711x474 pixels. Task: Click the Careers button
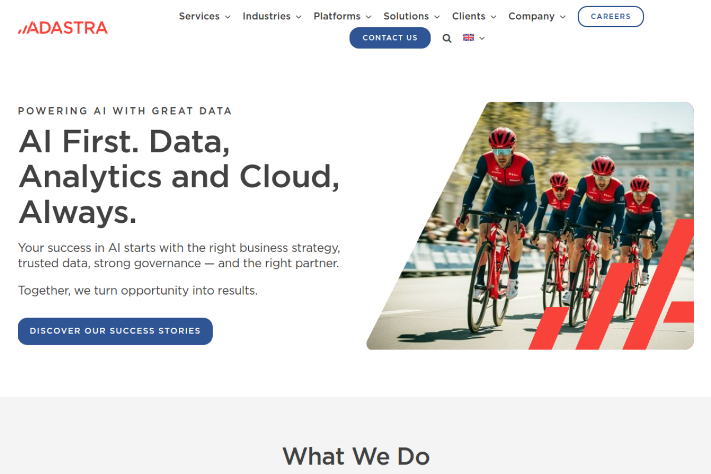pos(611,17)
